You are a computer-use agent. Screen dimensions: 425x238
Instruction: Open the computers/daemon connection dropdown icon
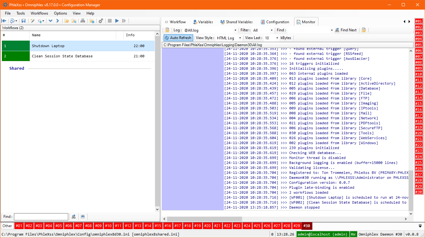click(x=14, y=21)
